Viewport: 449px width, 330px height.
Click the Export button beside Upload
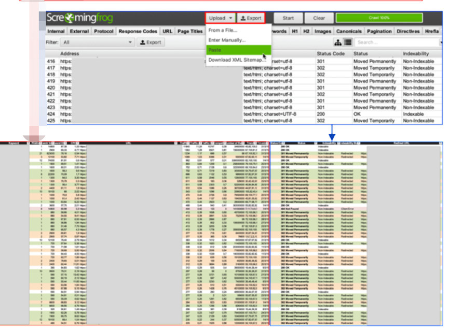251,18
